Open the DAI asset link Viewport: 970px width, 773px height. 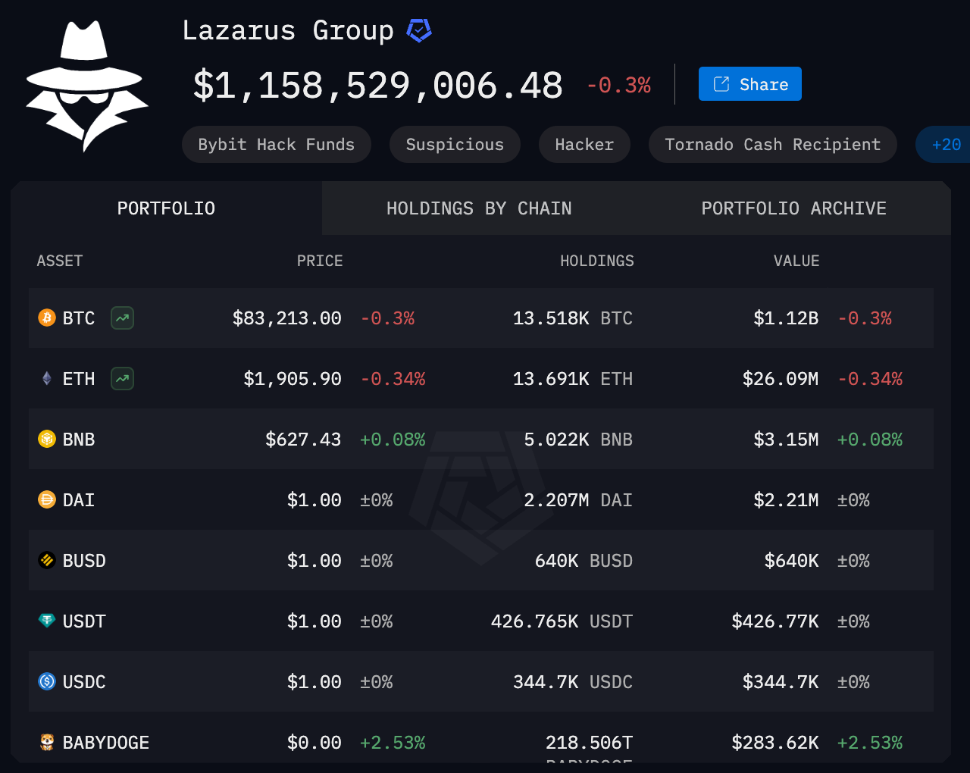(79, 500)
